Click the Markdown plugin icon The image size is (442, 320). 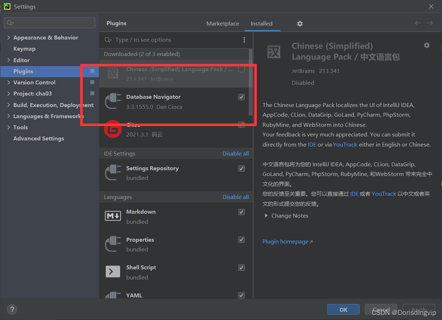[113, 216]
